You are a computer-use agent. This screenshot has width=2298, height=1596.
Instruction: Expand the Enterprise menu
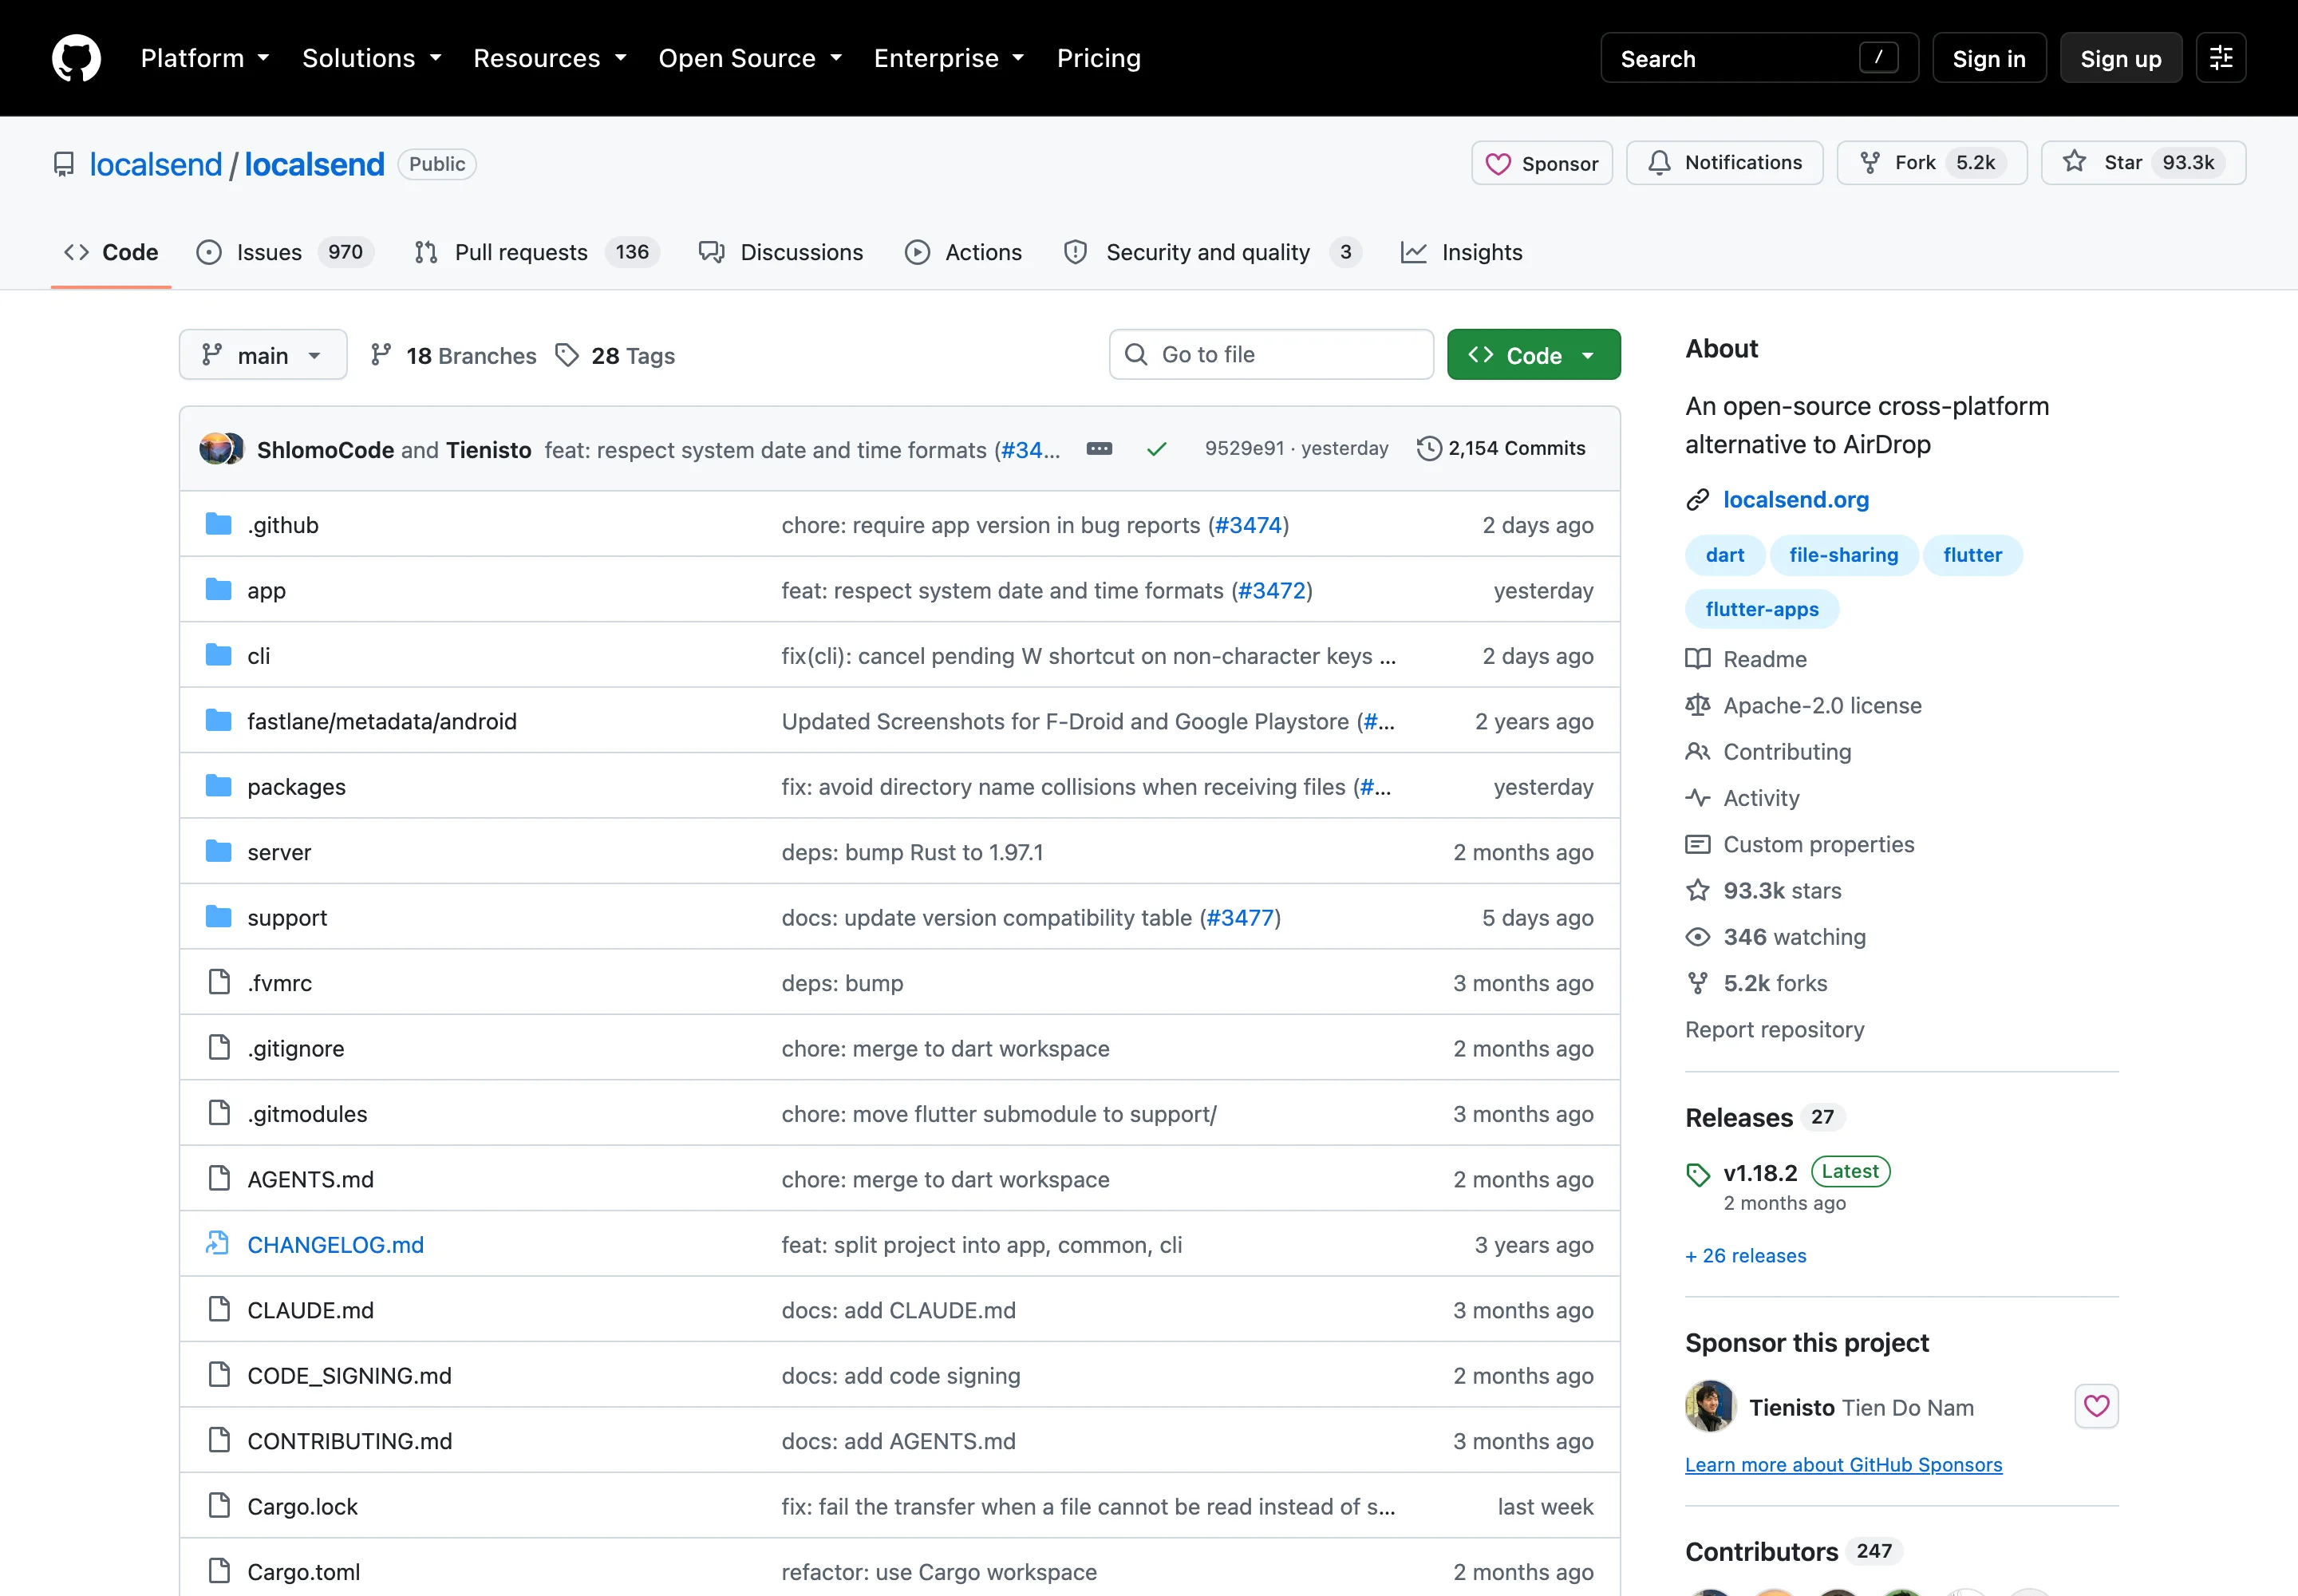(949, 58)
